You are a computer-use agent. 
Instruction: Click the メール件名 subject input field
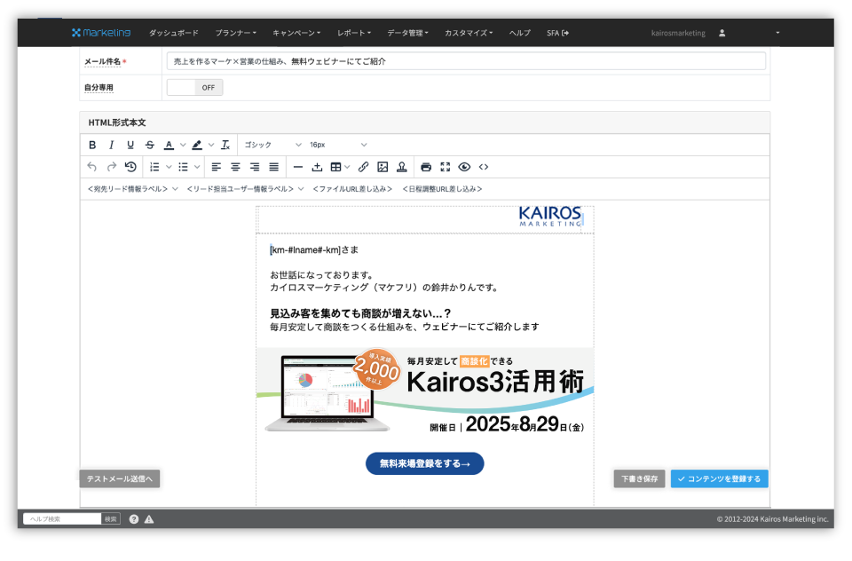pos(466,61)
